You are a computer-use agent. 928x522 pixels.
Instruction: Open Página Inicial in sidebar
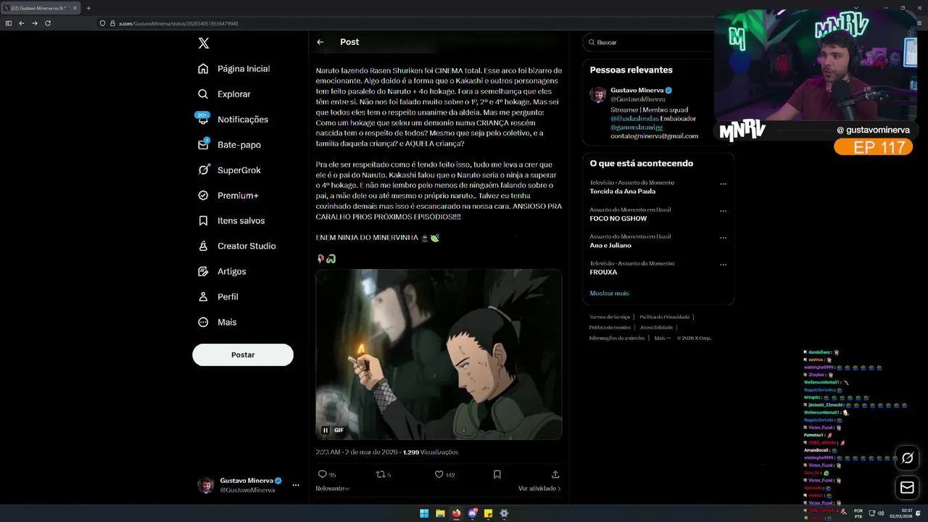coord(233,69)
